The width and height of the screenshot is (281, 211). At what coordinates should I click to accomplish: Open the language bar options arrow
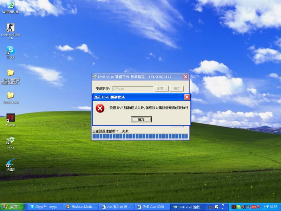point(223,208)
